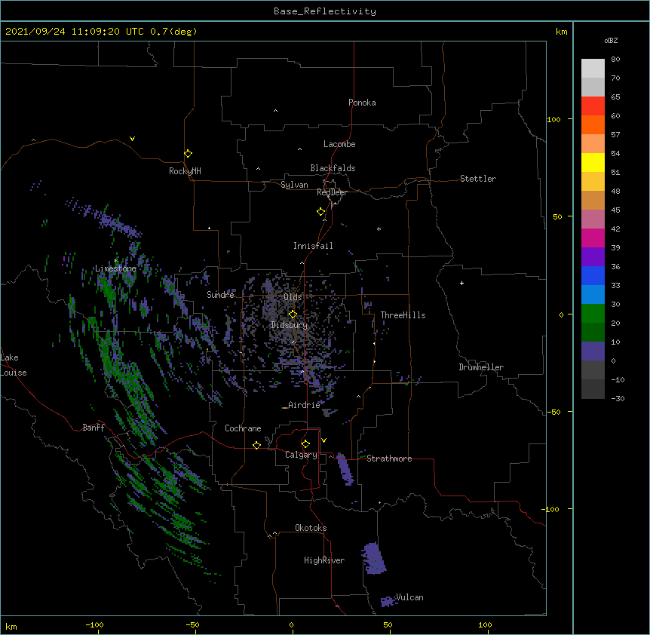The width and height of the screenshot is (650, 635).
Task: Click the Sundre city label
Action: click(x=220, y=295)
